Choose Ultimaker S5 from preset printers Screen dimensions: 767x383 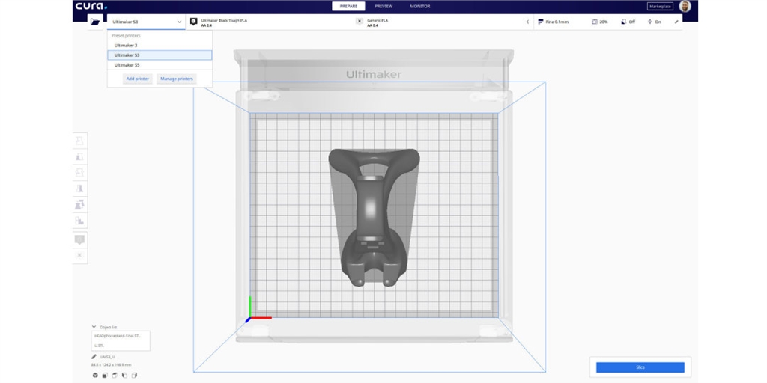click(x=127, y=65)
